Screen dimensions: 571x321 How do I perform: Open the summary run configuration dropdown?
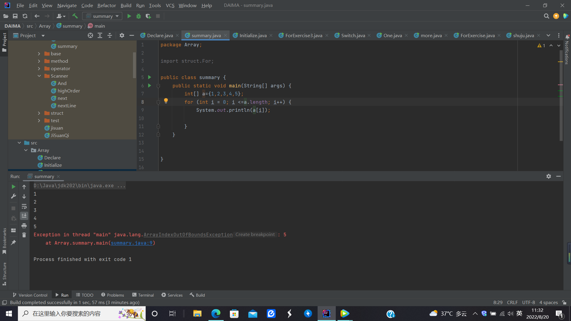click(x=103, y=16)
